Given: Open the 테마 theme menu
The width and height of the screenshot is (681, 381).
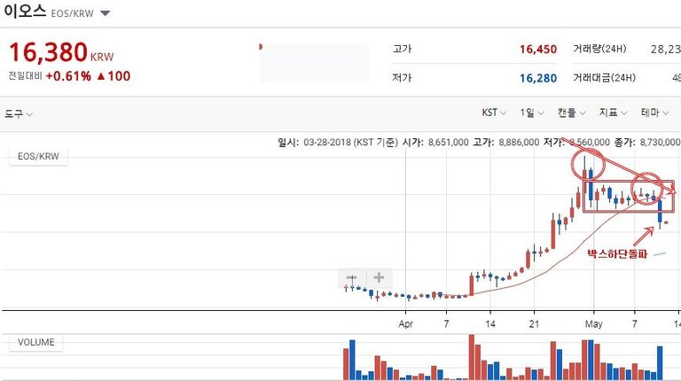Looking at the screenshot, I should [654, 113].
